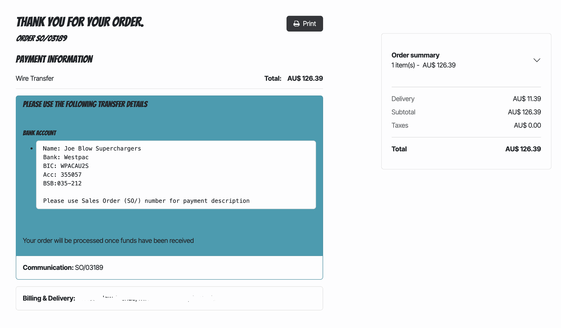Click the Billing & Delivery address row
561x328 pixels.
[x=169, y=298]
